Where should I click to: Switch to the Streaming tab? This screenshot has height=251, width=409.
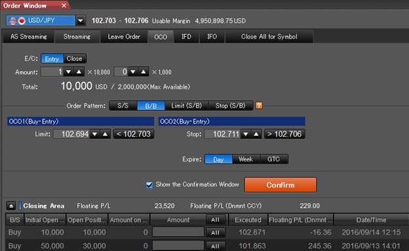point(77,37)
